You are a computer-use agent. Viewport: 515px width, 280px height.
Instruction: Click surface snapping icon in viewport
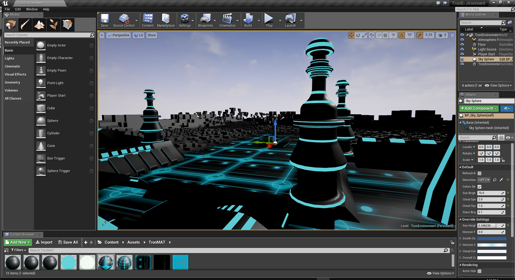click(x=379, y=35)
